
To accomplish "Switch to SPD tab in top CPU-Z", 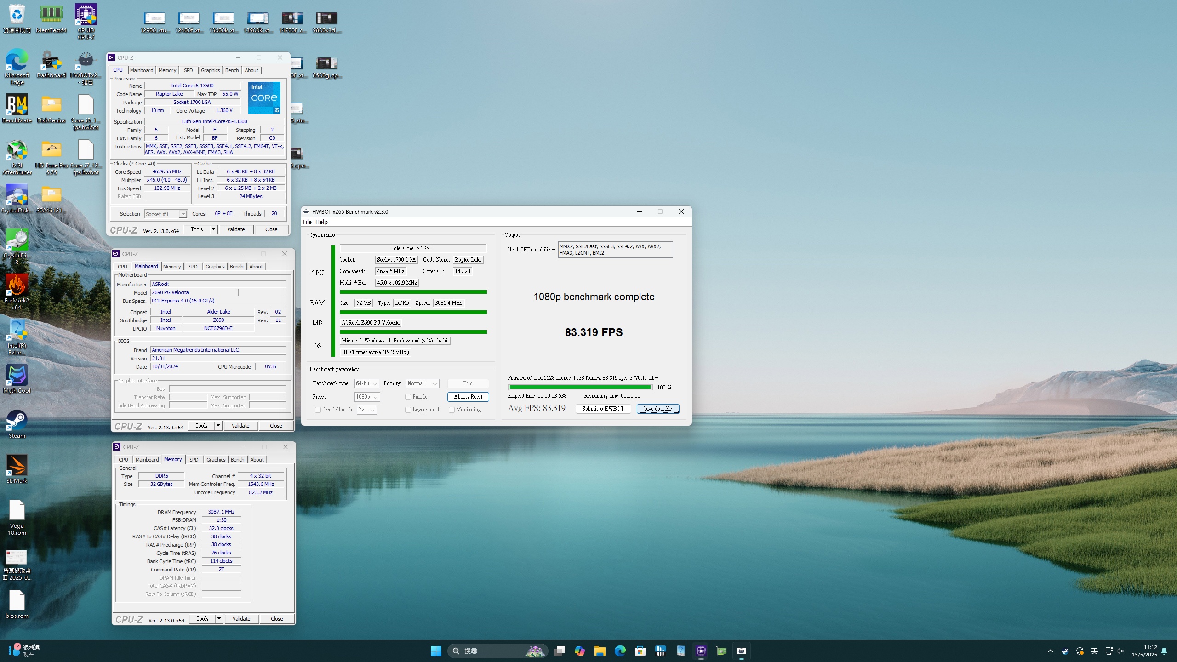I will [188, 70].
